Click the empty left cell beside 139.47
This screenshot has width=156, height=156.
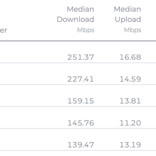pyautogui.click(x=26, y=145)
